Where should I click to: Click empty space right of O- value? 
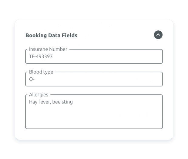(100, 79)
